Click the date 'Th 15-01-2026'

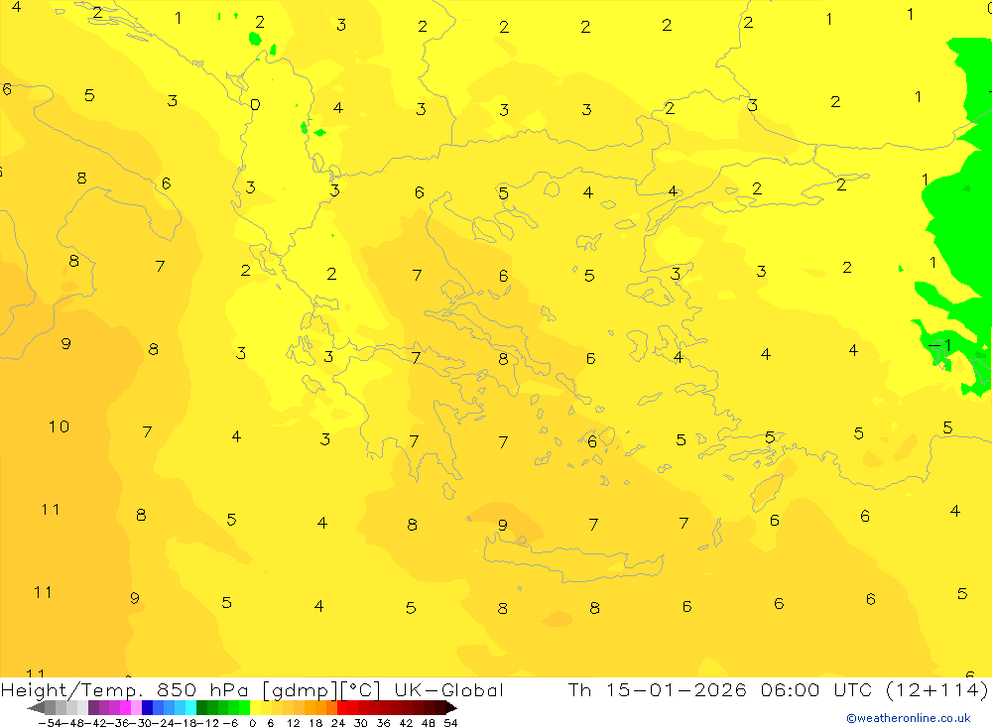657,690
